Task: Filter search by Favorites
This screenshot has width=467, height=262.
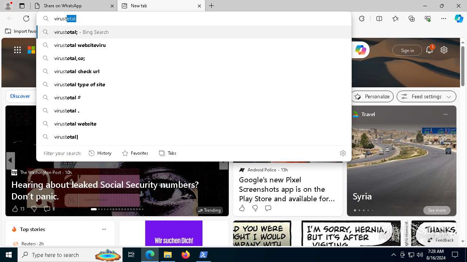Action: (x=135, y=153)
